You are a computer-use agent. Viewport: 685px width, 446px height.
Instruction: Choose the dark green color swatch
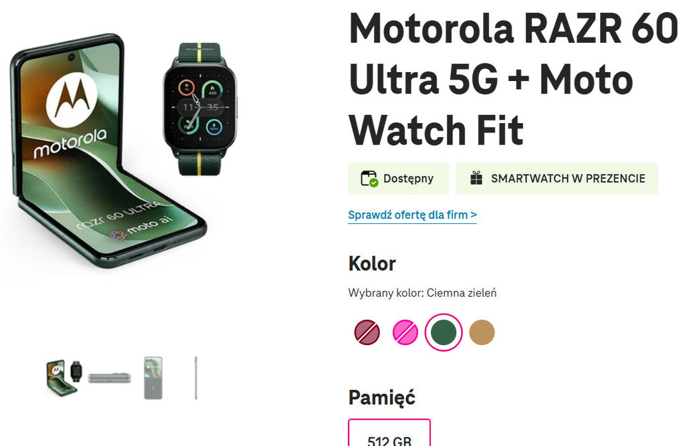click(444, 332)
